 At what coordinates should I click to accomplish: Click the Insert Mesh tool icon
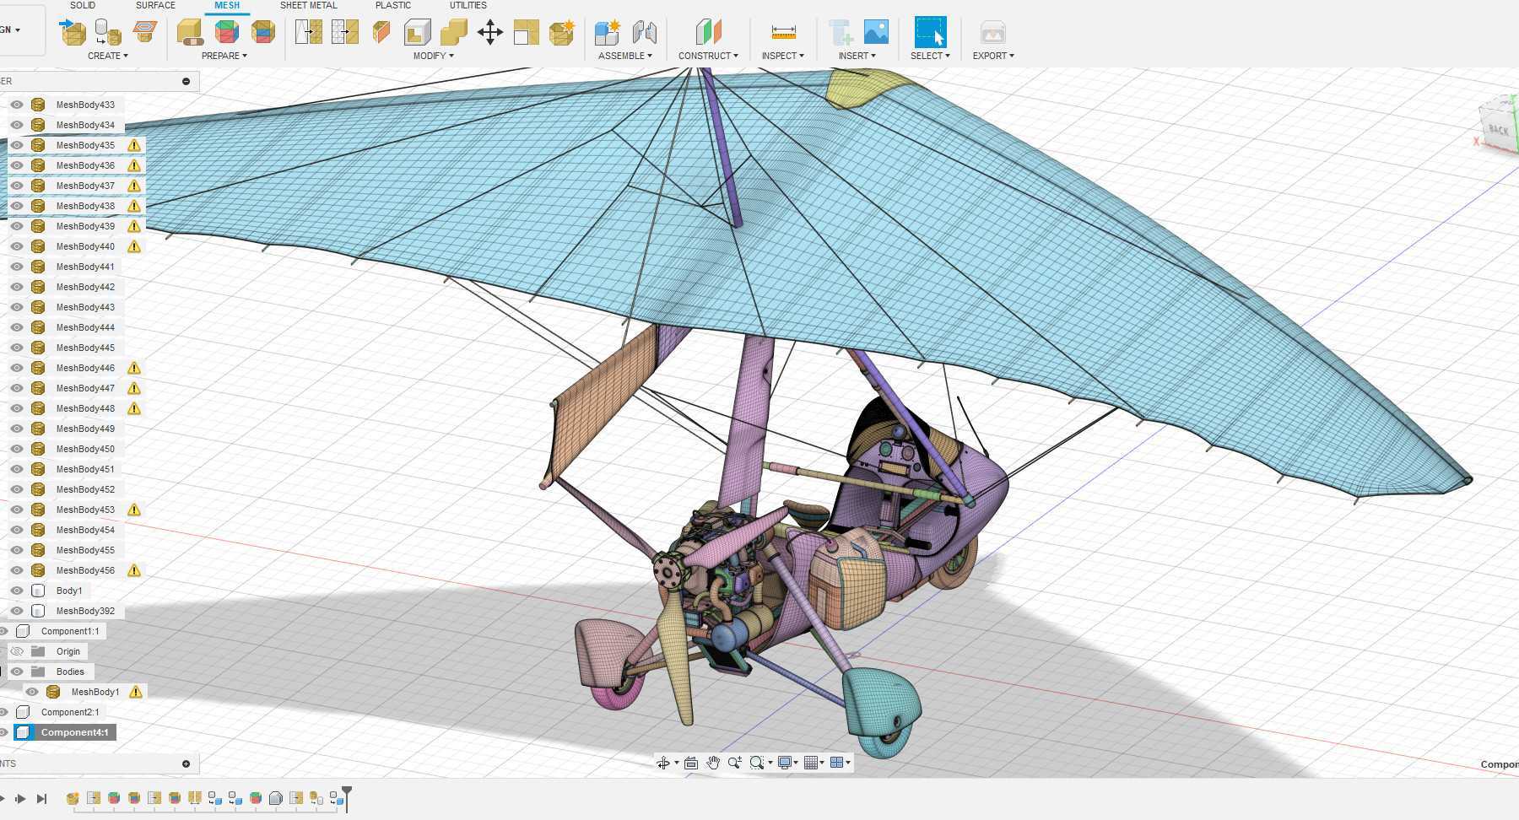73,32
